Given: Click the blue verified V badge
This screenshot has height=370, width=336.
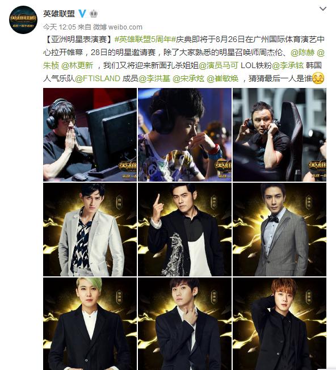Looking at the screenshot, I should (x=82, y=14).
